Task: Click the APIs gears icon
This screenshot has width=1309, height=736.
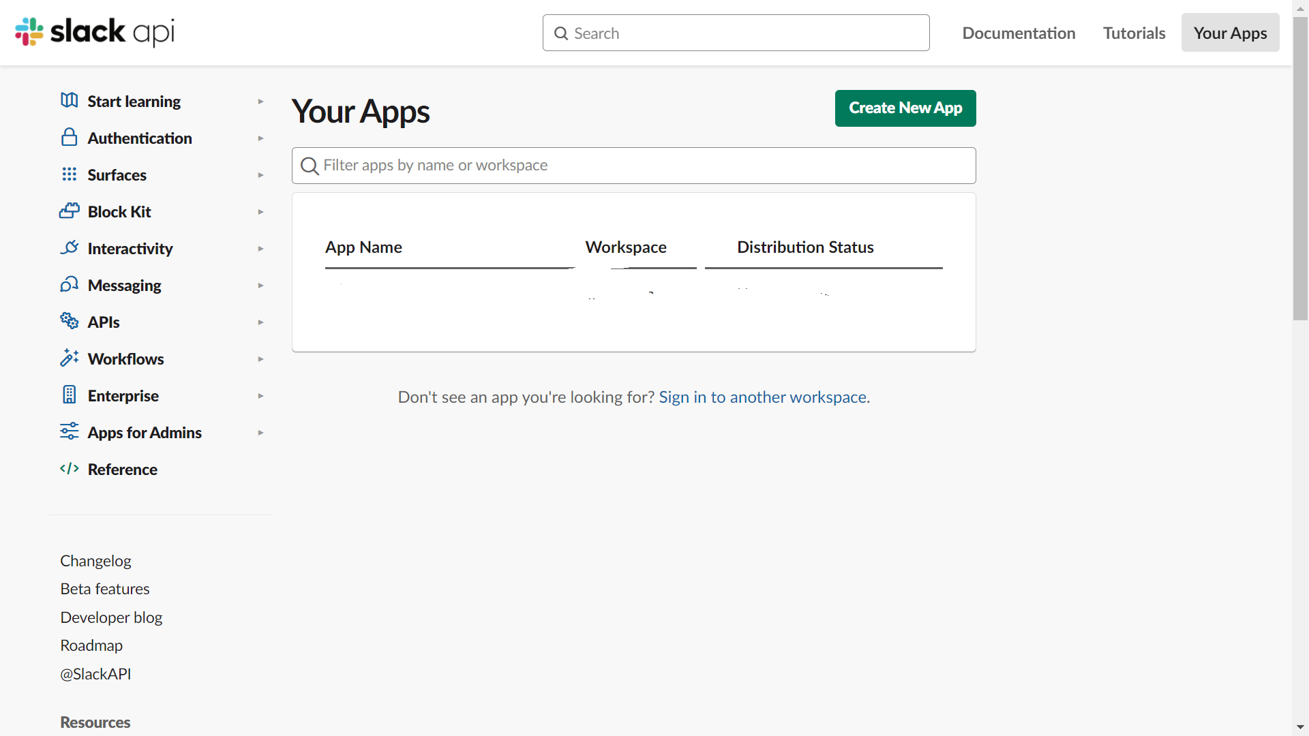Action: (x=69, y=321)
